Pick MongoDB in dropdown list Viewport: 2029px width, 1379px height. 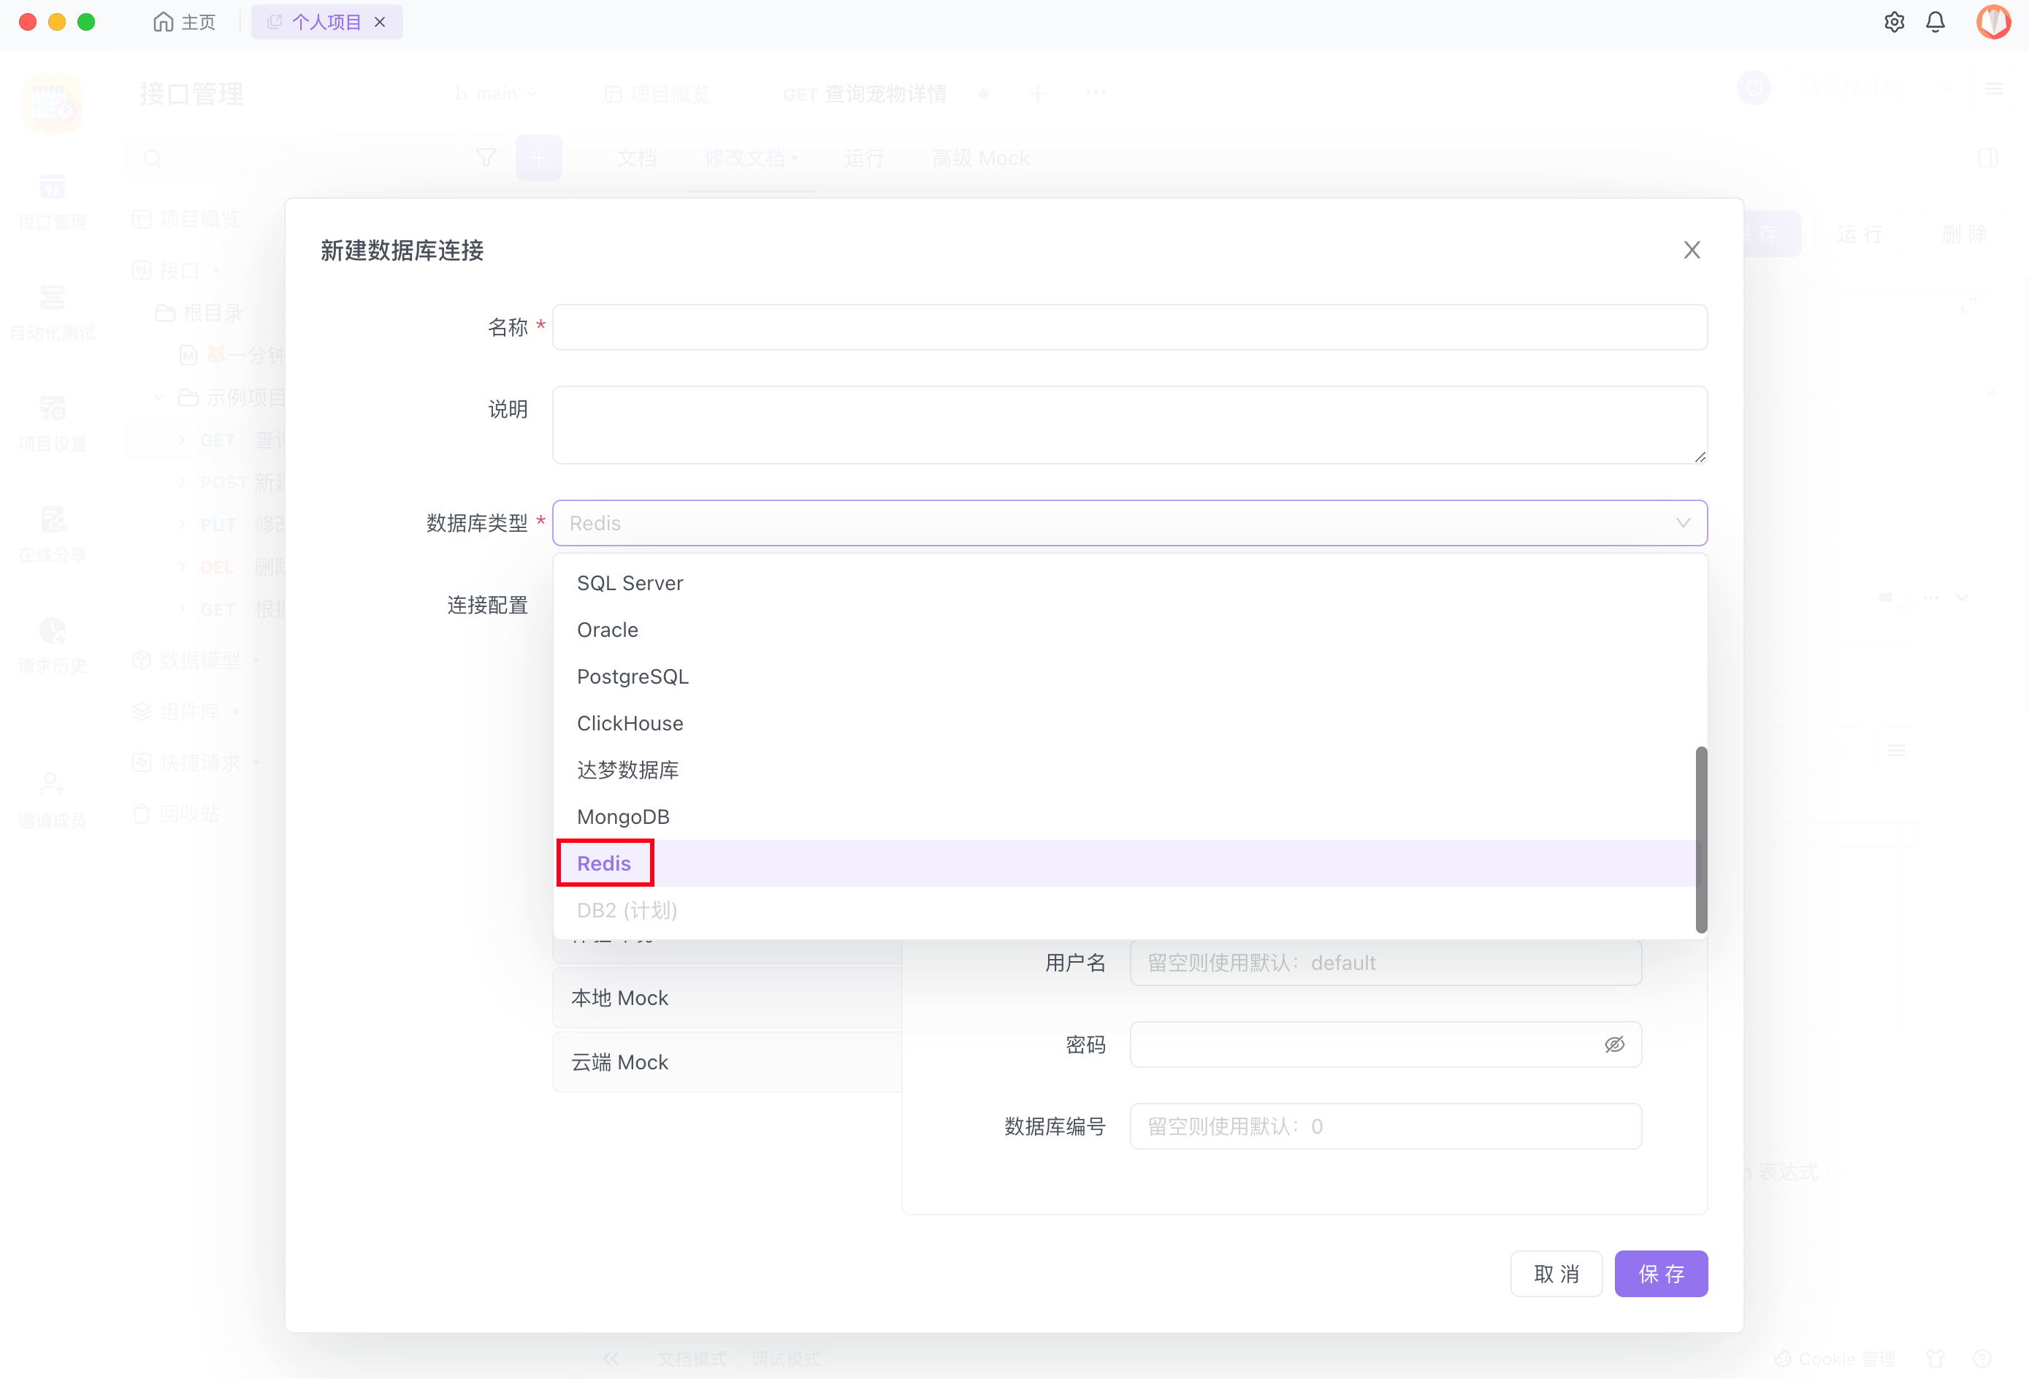(x=622, y=817)
